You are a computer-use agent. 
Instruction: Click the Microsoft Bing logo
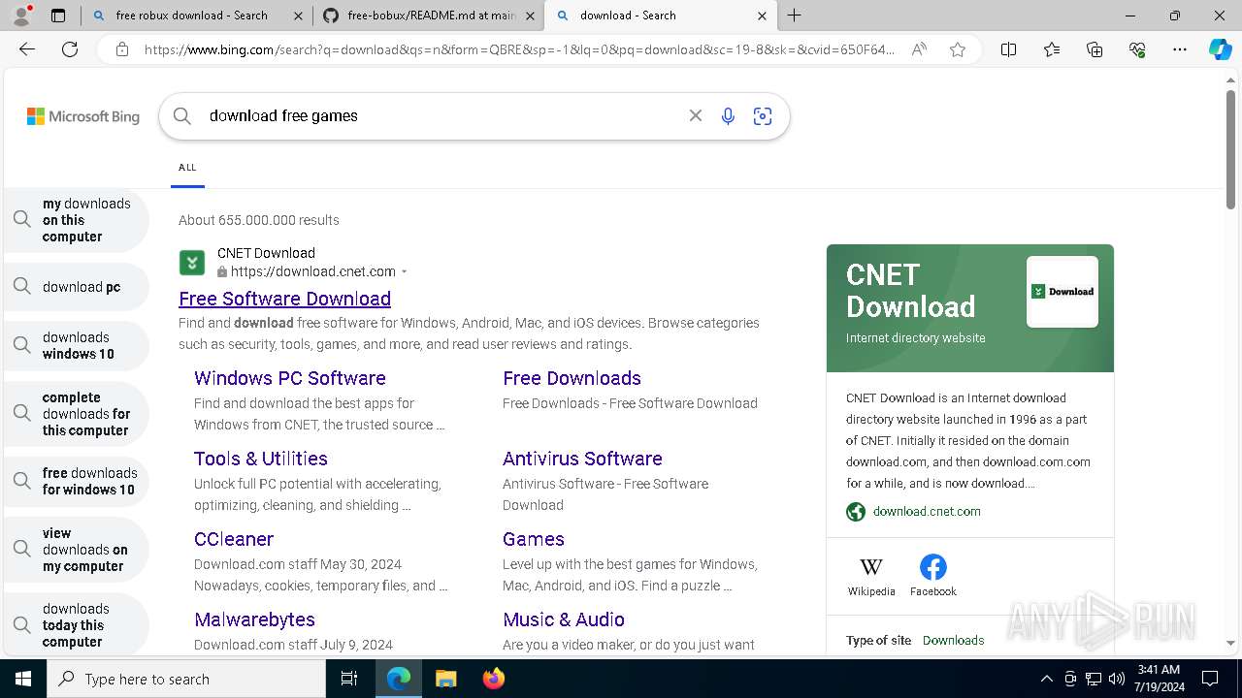tap(83, 116)
